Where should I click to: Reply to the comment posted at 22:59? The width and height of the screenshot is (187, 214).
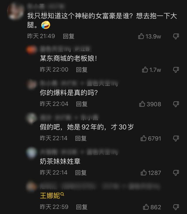pyautogui.click(x=82, y=207)
